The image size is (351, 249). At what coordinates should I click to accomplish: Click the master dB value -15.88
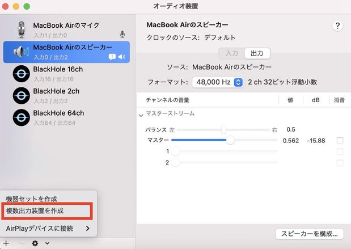click(x=316, y=141)
